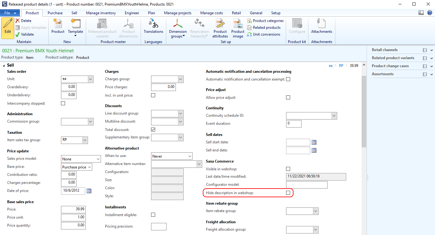Tick the Visible in webshop checkbox
The height and width of the screenshot is (235, 435).
tap(288, 169)
